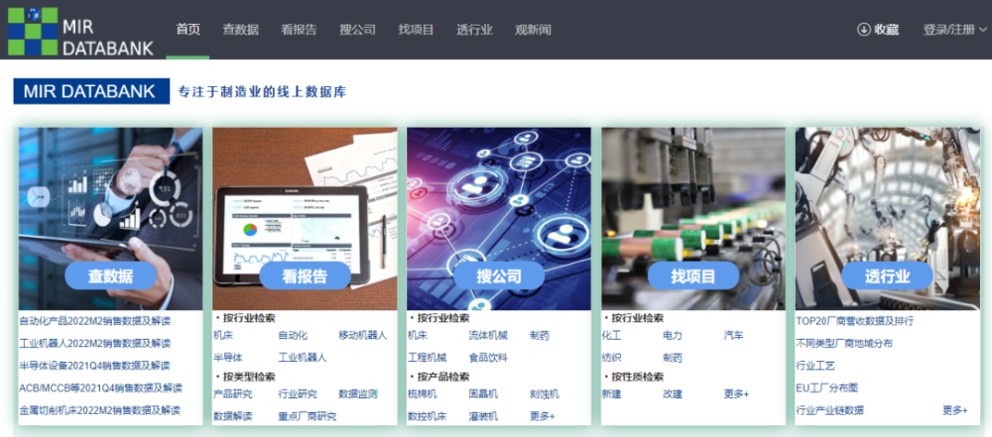The height and width of the screenshot is (437, 992).
Task: Select 化工 project industry
Action: click(x=612, y=335)
